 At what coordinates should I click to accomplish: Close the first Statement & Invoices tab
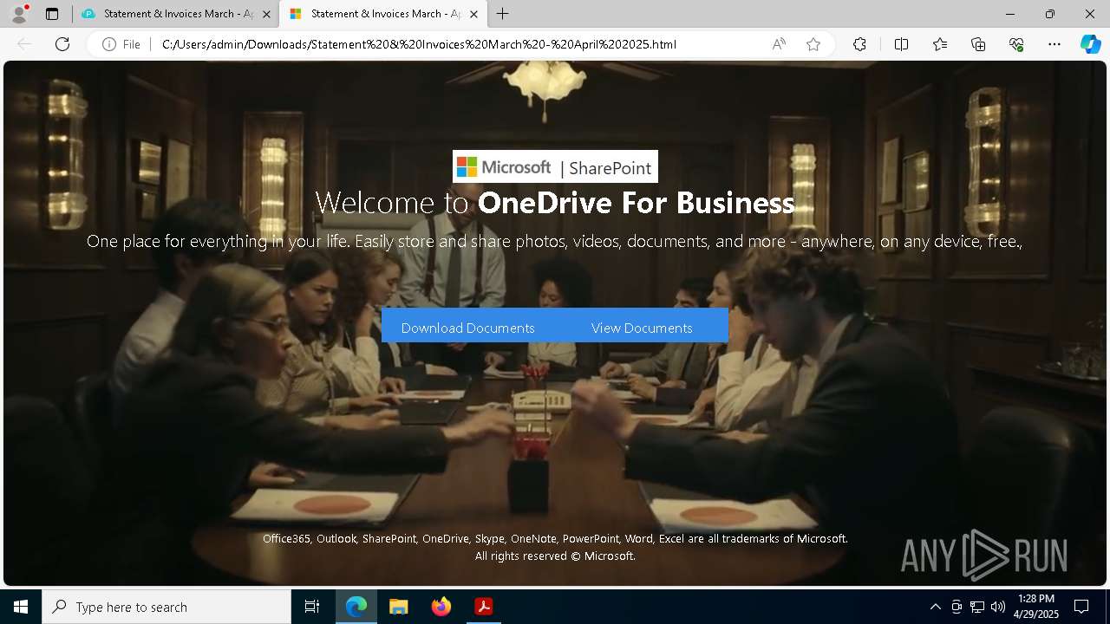266,14
